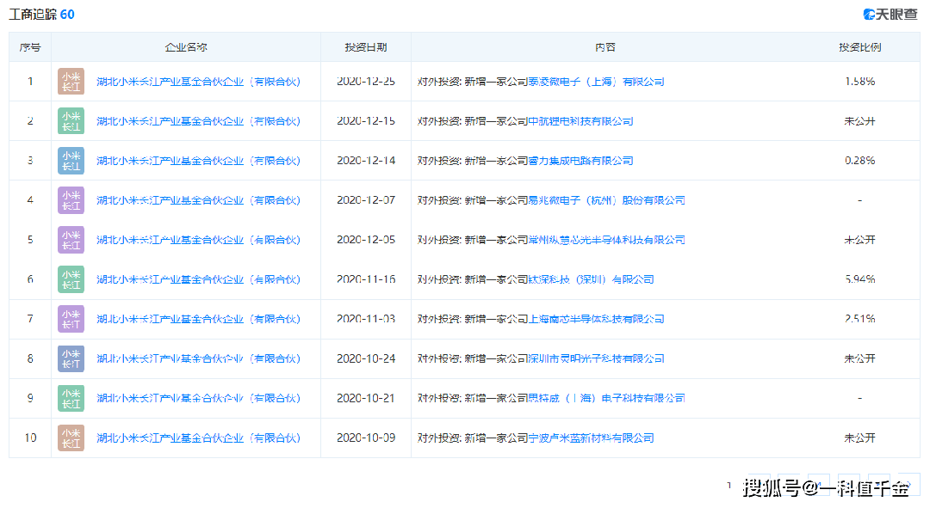The image size is (930, 508).
Task: Click 未公开 ratio in 中航锂电 row
Action: [x=860, y=121]
